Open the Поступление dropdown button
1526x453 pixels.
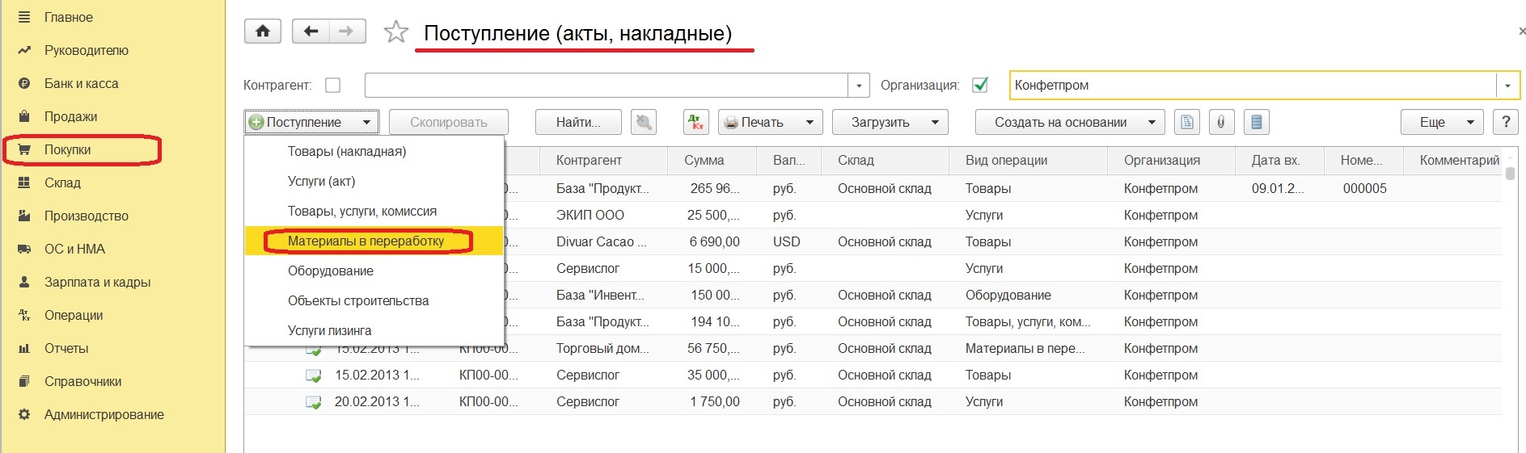(311, 122)
